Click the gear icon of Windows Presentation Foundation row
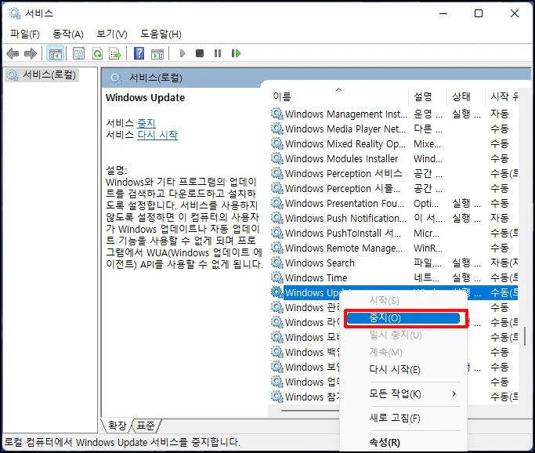535x453 pixels. pos(277,203)
